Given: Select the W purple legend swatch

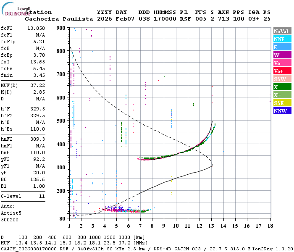Looking at the screenshot, I should 282,55.
